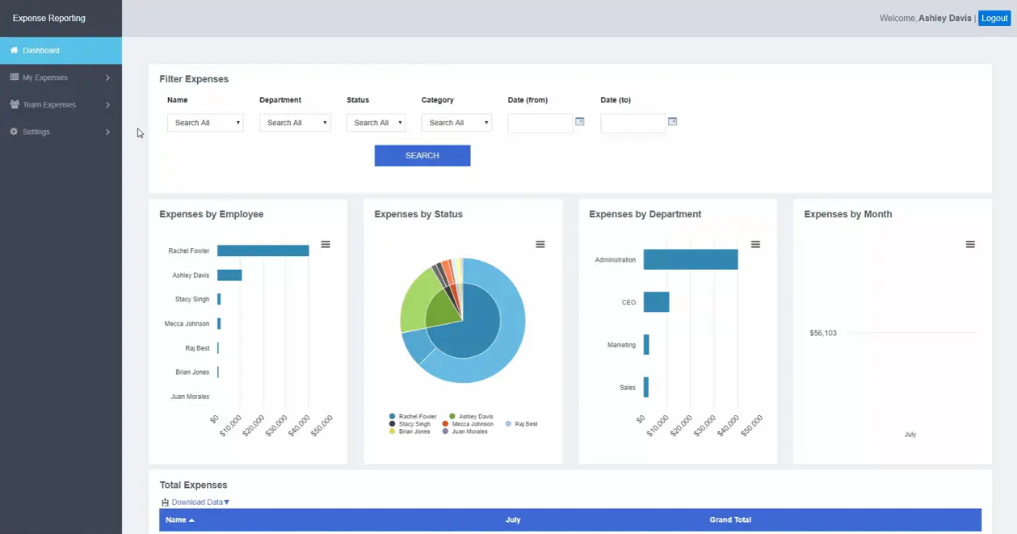Click the Logout button
Screen dimensions: 1017x534
[x=994, y=18]
